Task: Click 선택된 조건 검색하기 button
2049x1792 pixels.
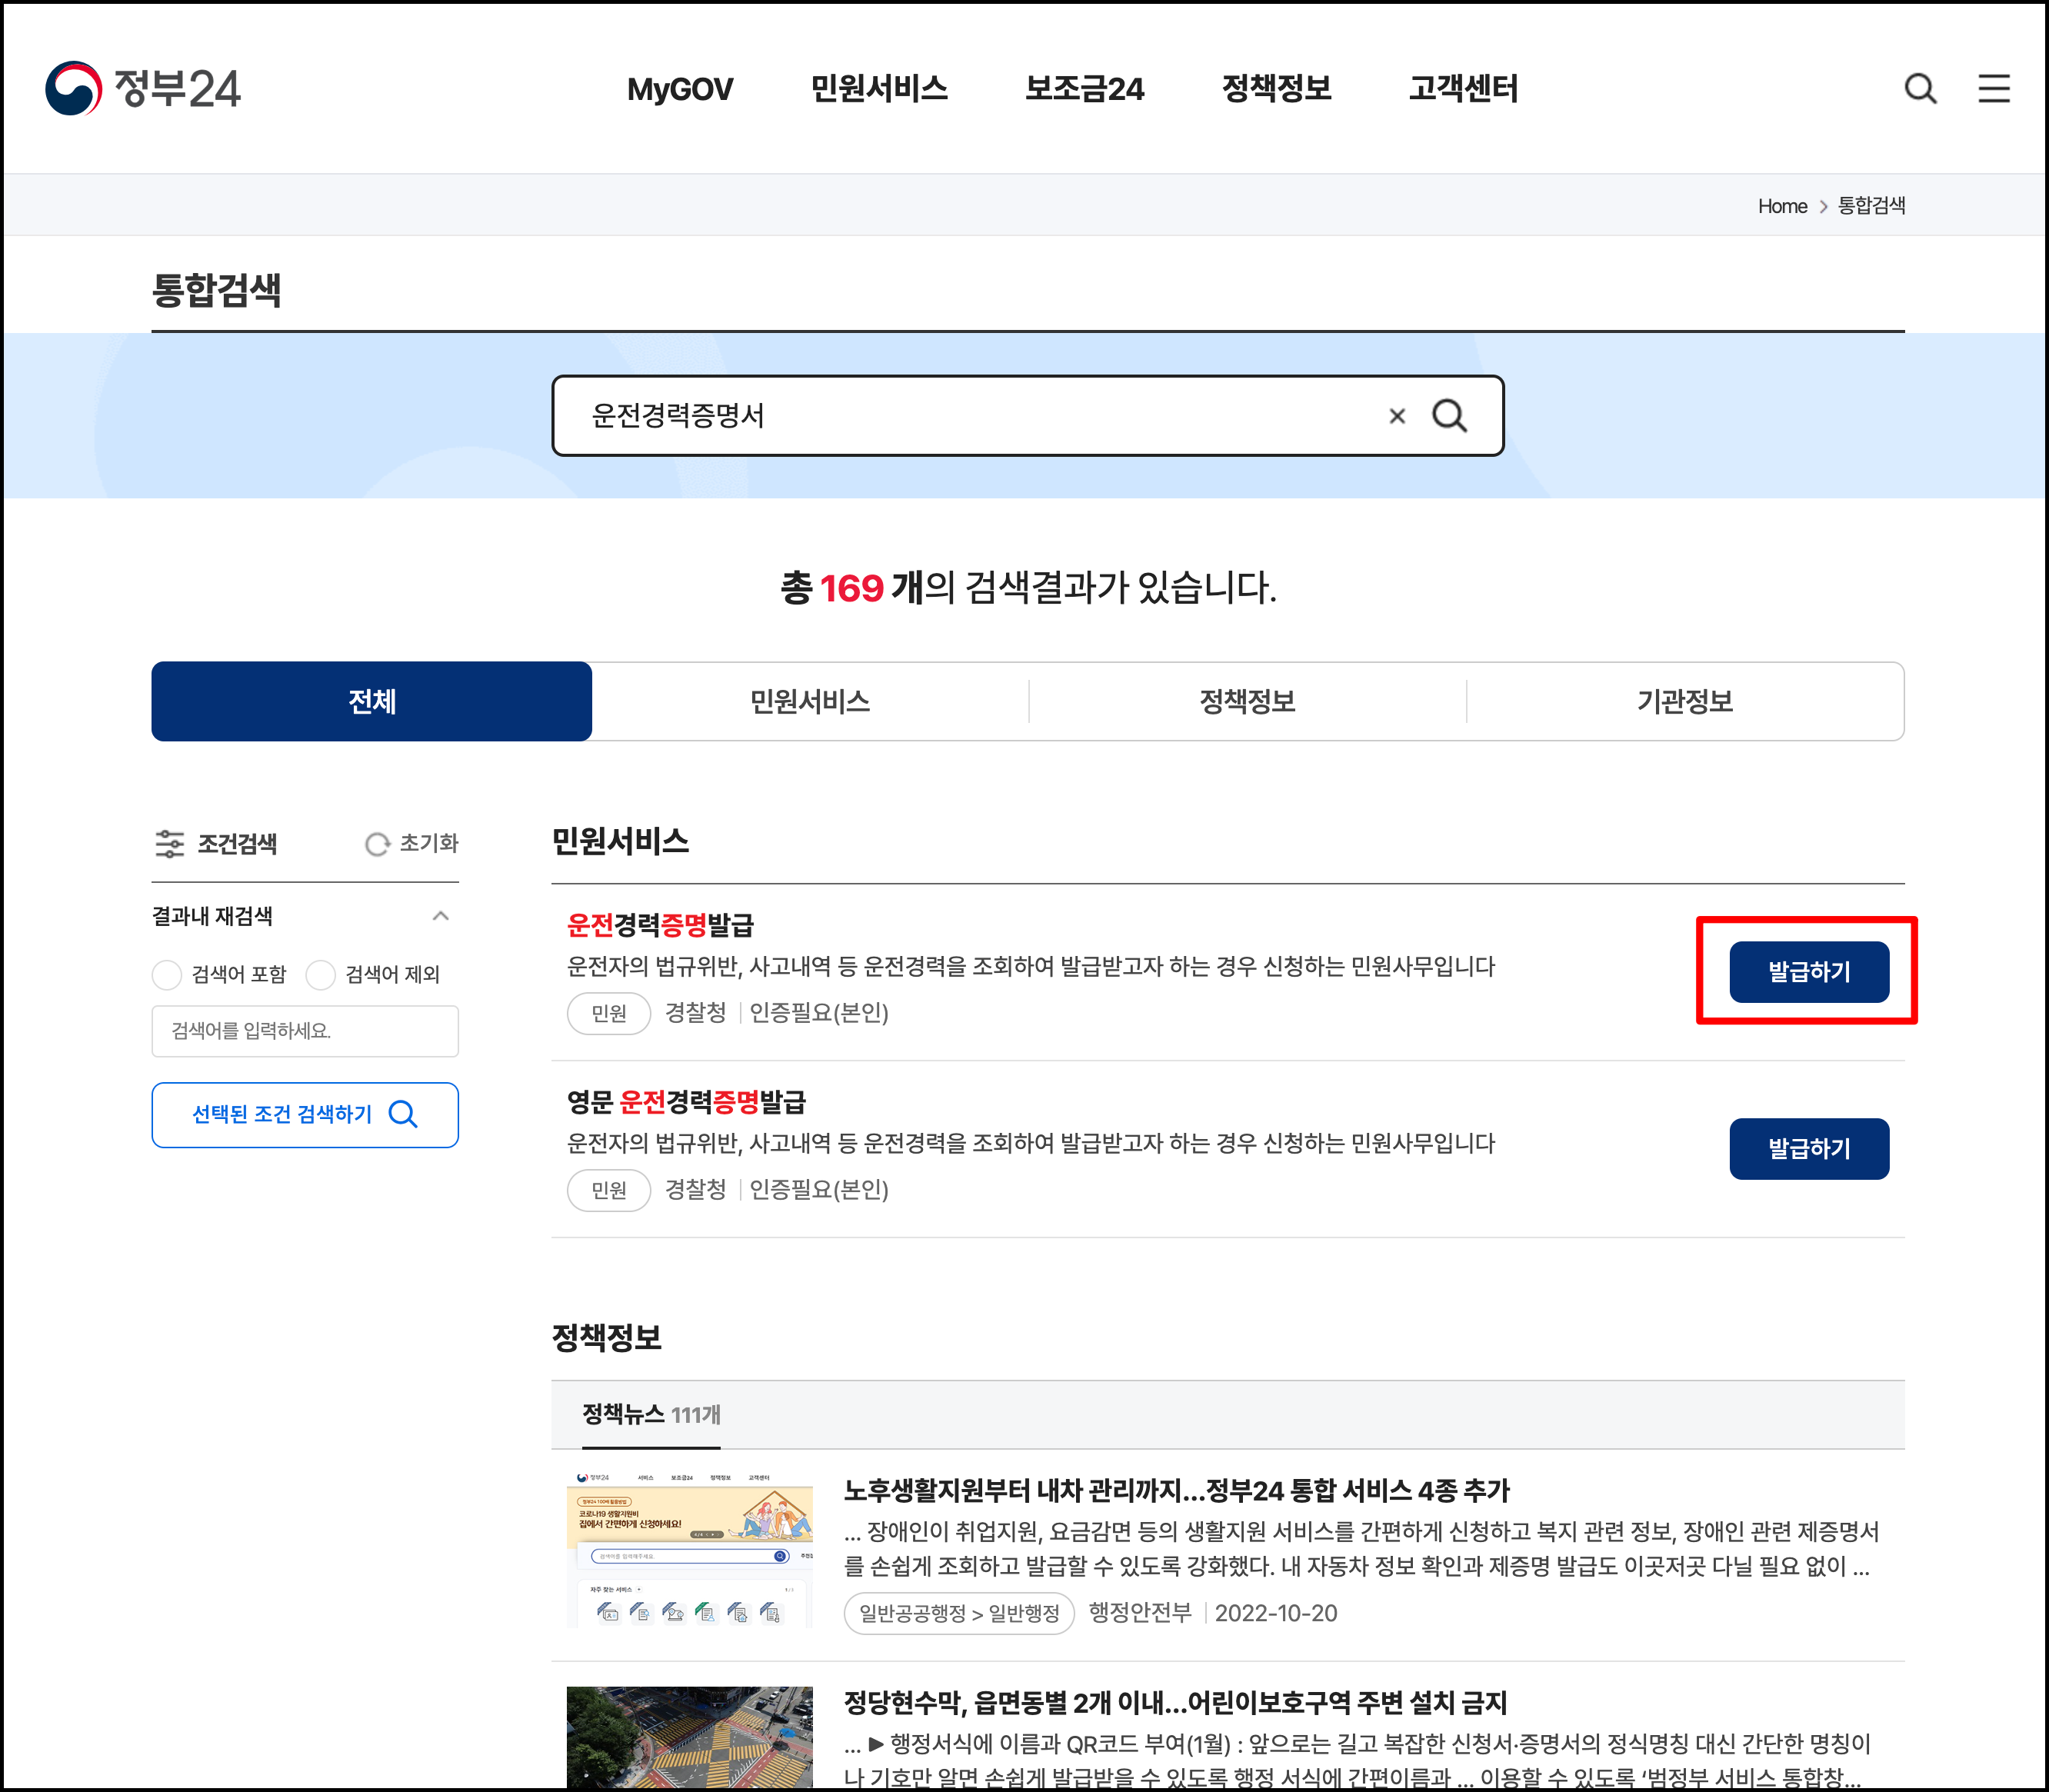Action: [x=305, y=1115]
